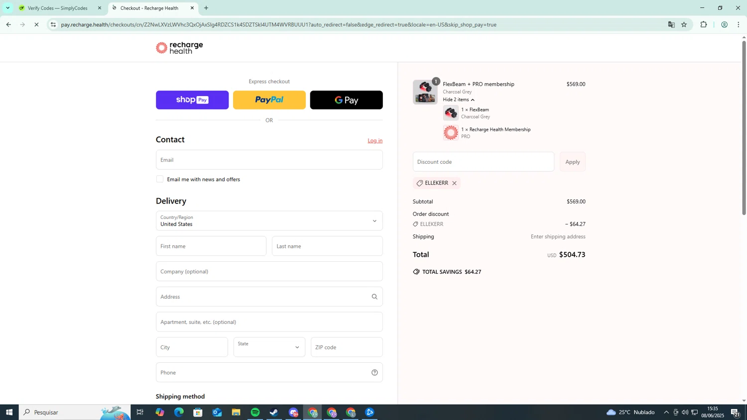Remove the ELLEKERR discount code
Screen dimensions: 747x420
454,183
